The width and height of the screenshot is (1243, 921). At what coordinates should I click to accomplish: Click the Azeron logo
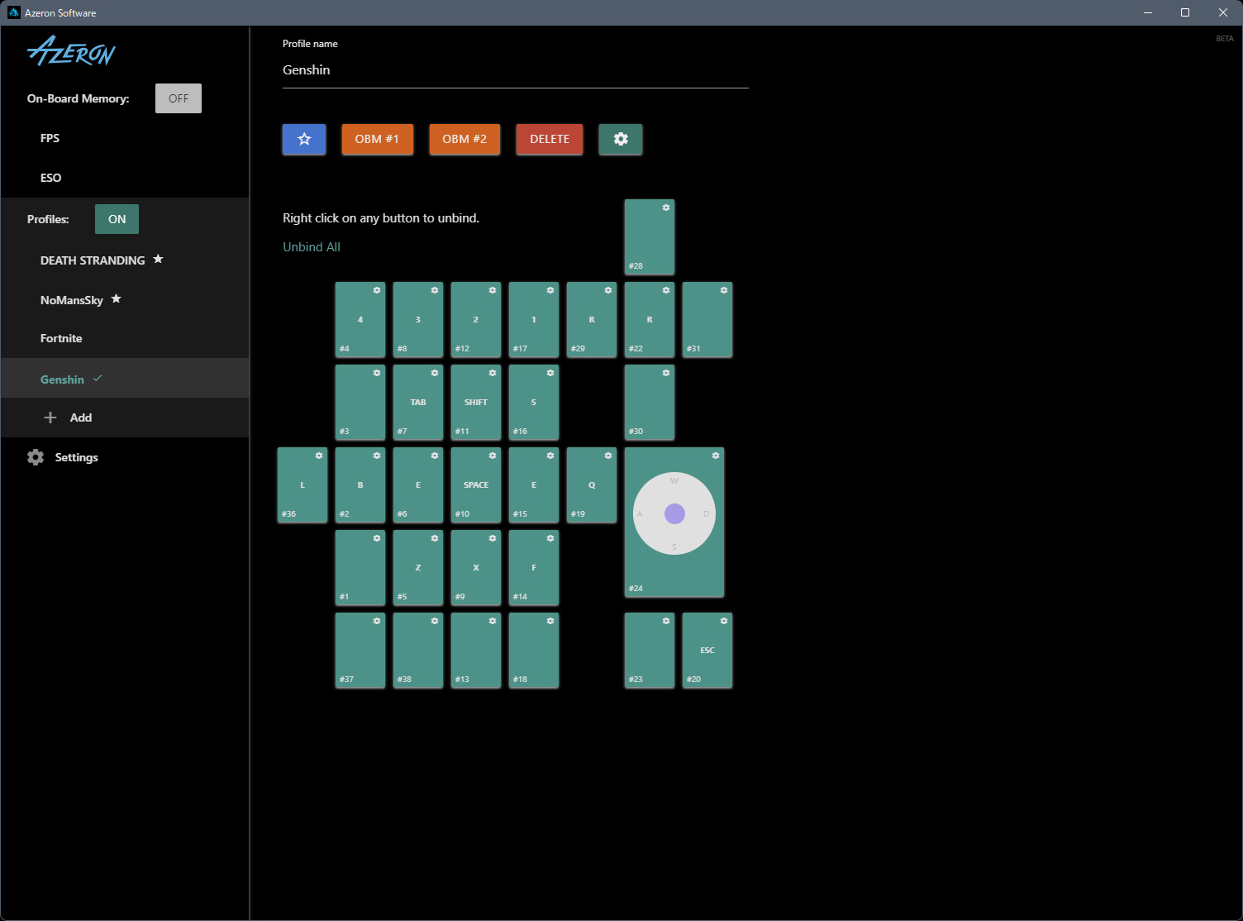point(71,51)
